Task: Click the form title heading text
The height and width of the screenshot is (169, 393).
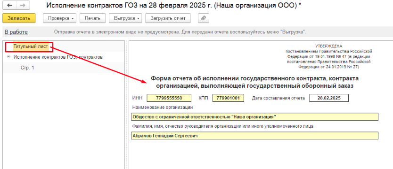Action: [254, 82]
